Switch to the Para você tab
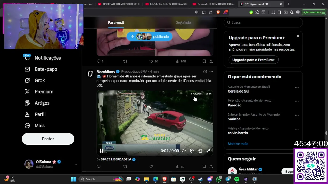Viewport: 328px width, 184px height. click(x=116, y=22)
